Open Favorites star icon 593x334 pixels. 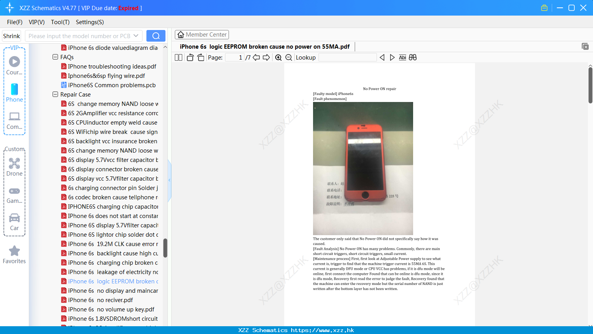coord(14,255)
